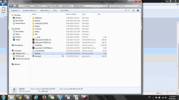Viewport: 179px width, 100px height.
Task: Click zoom out minus in background window
Action: [x=161, y=93]
